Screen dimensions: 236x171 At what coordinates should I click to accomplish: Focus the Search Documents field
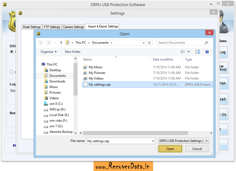183,43
